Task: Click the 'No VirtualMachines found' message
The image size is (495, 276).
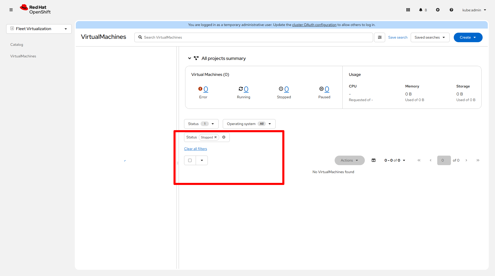Action: [333, 172]
